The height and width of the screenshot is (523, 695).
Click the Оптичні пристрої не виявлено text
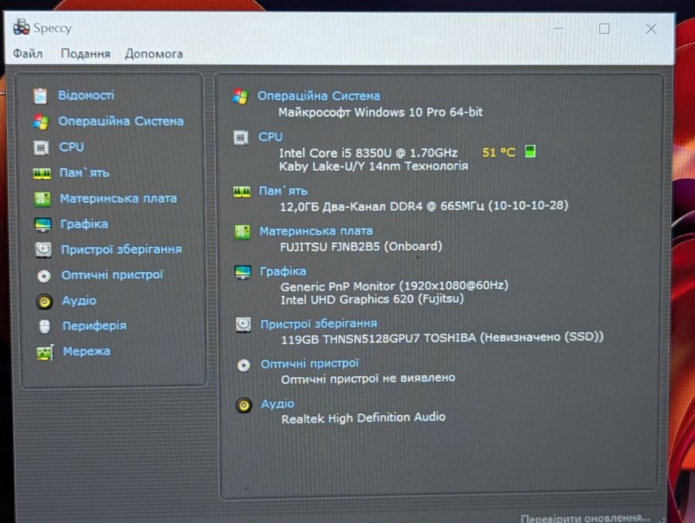[368, 379]
